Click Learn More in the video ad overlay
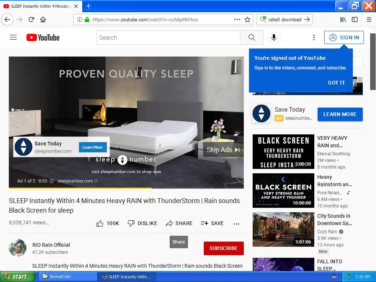Viewport: 376px width, 282px height. (x=93, y=147)
